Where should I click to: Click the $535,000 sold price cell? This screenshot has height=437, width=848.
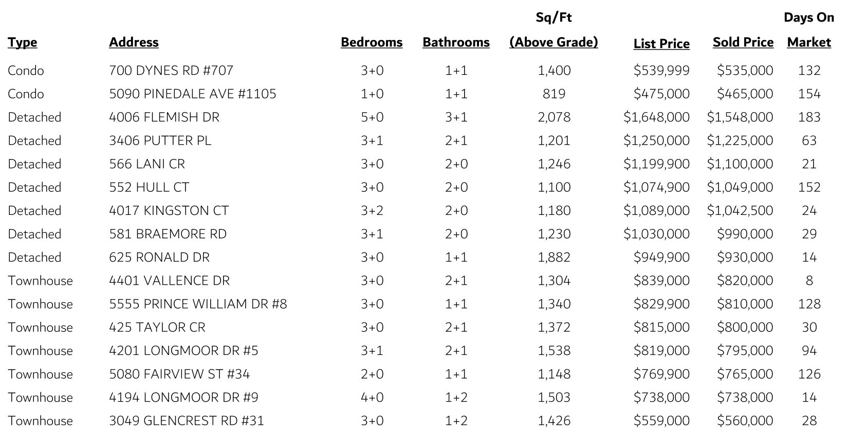click(x=745, y=70)
